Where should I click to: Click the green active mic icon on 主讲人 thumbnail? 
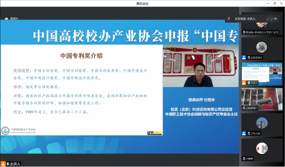click(x=249, y=83)
